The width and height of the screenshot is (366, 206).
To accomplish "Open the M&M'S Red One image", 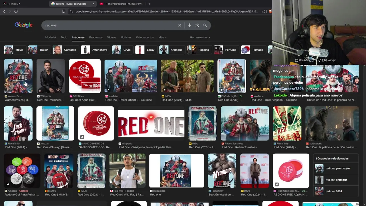I will 59,171.
